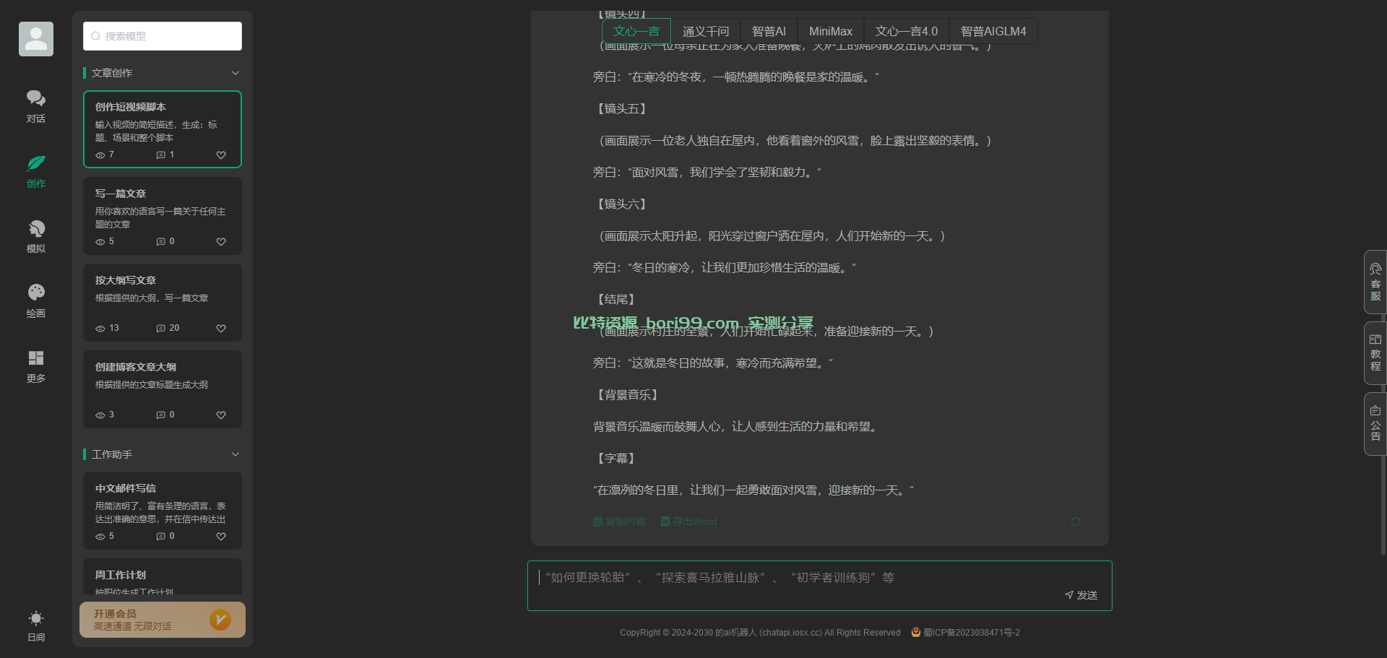
Task: Click the gold V membership badge
Action: (x=220, y=620)
